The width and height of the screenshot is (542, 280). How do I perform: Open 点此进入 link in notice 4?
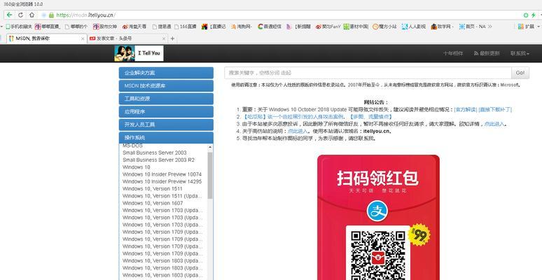(x=298, y=132)
